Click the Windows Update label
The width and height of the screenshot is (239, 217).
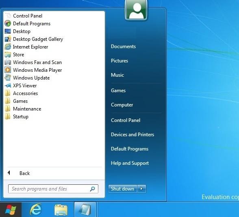[31, 78]
